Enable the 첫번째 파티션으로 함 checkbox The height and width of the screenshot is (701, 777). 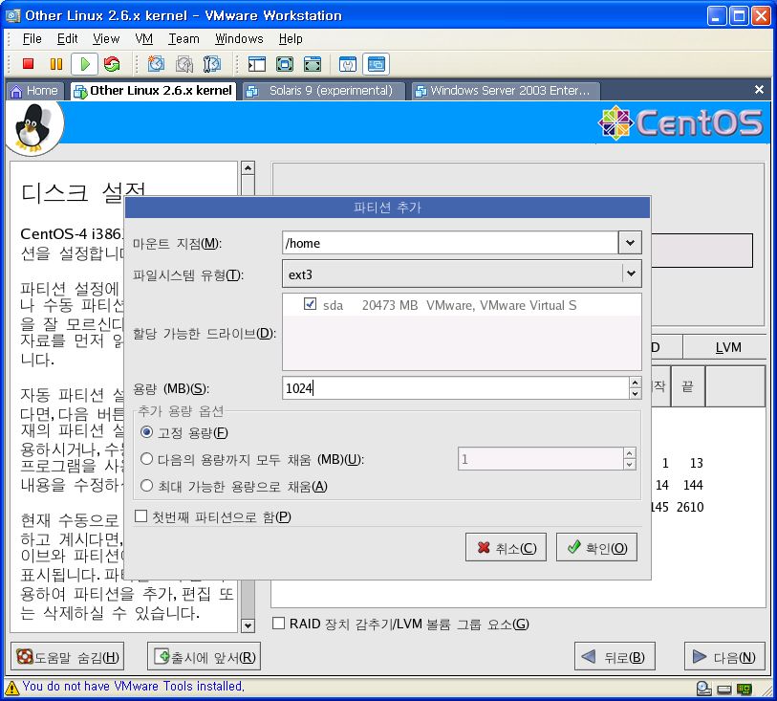point(141,516)
